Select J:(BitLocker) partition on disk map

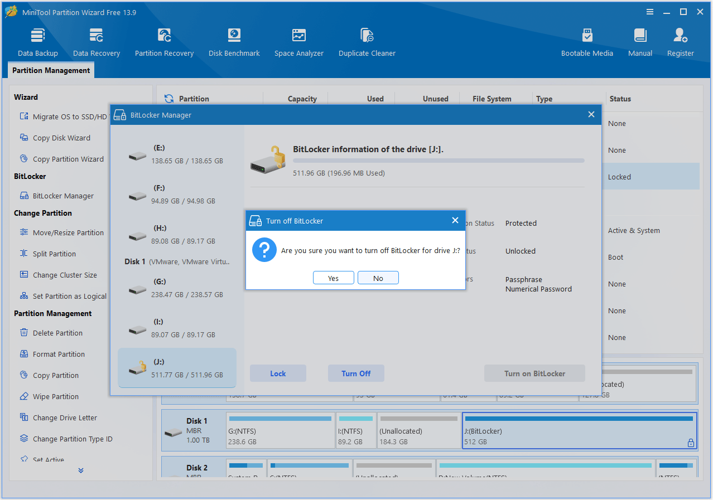coord(580,431)
